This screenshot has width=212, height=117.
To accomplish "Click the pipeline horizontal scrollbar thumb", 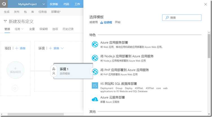I will point(36,114).
